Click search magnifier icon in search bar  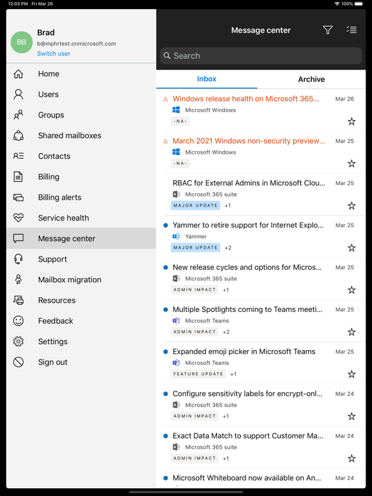click(x=167, y=56)
